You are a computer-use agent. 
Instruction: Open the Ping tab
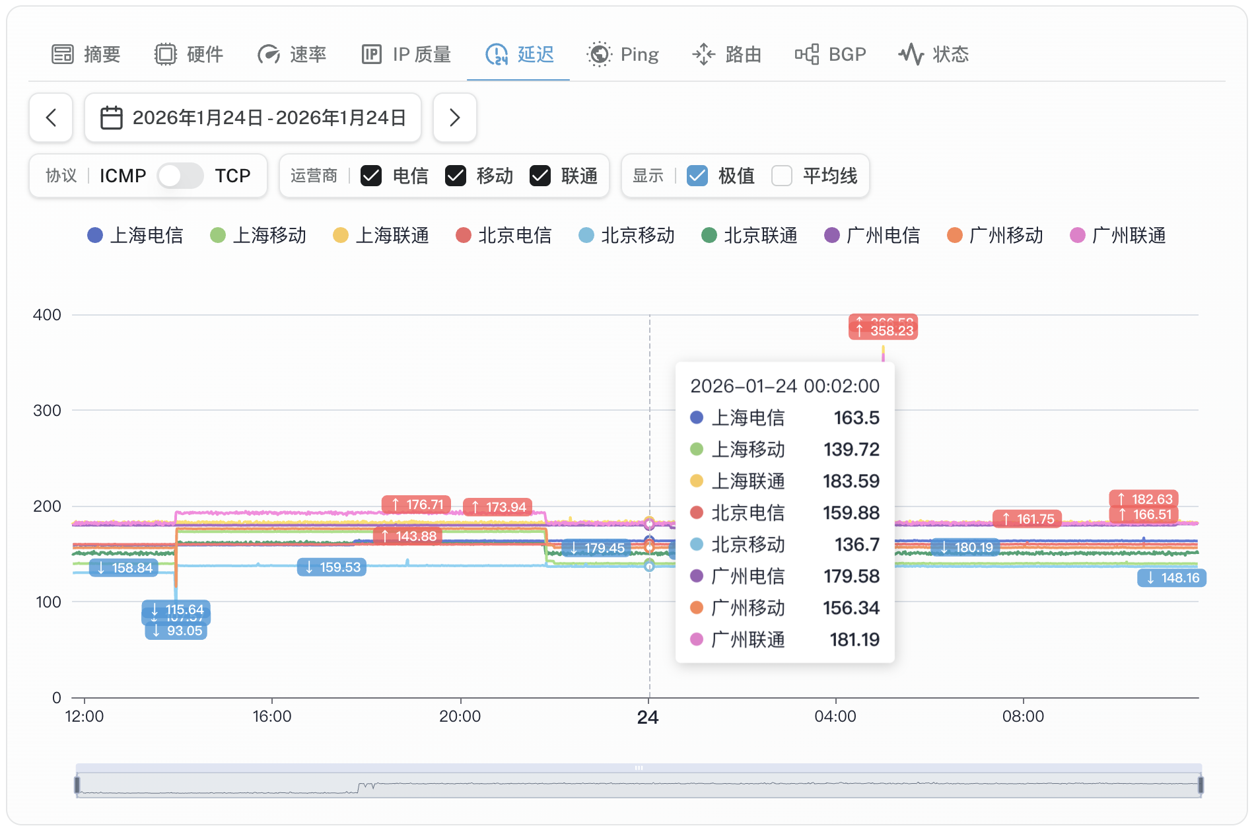(x=623, y=54)
